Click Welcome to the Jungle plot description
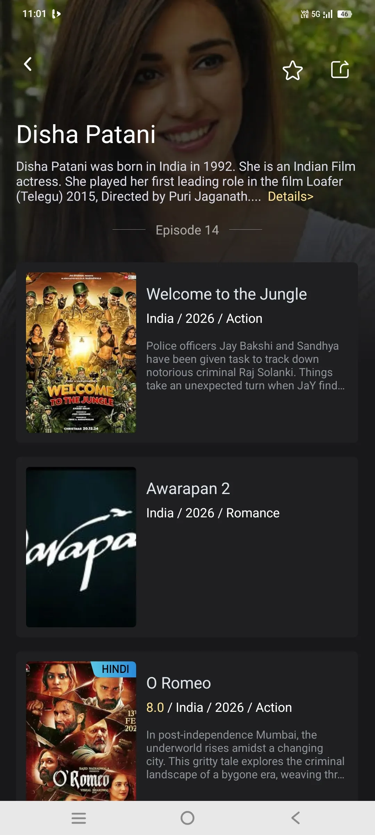The height and width of the screenshot is (835, 375). coord(245,366)
